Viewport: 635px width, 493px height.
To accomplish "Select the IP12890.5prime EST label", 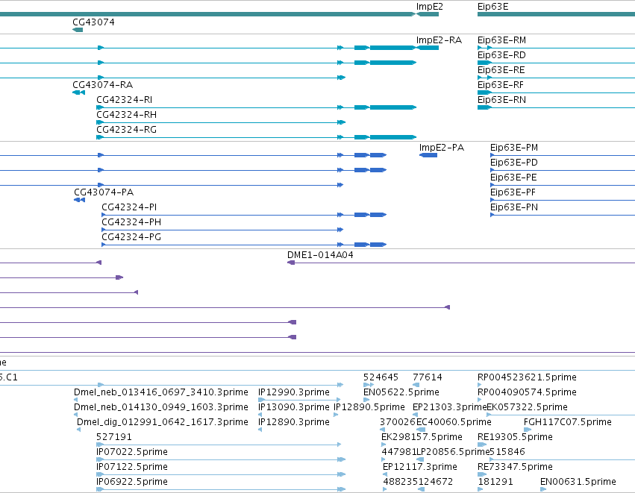I will click(369, 407).
